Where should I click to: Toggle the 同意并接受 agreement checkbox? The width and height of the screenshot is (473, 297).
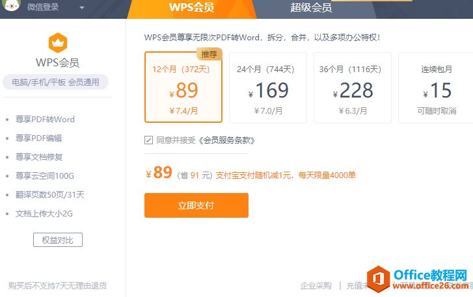pyautogui.click(x=148, y=140)
